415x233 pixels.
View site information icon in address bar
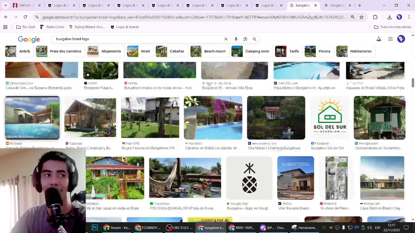click(37, 17)
